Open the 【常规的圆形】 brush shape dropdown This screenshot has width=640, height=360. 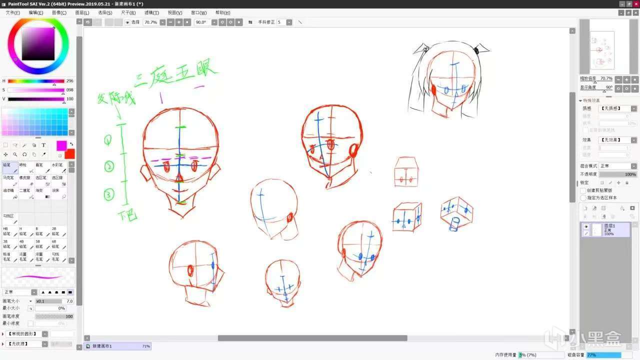coord(45,334)
